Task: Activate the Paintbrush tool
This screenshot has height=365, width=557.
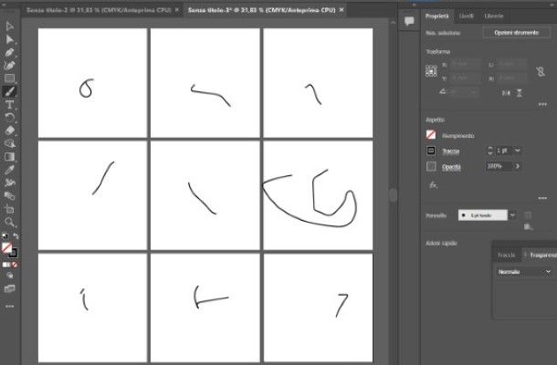Action: [x=10, y=91]
